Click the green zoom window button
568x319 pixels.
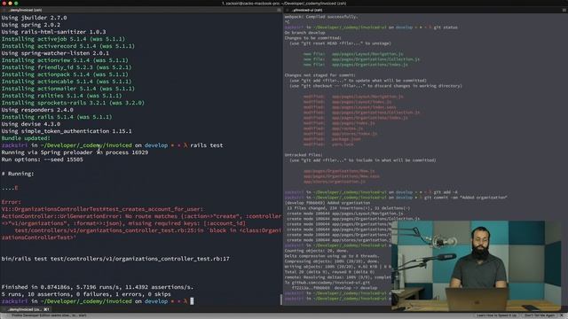point(16,3)
